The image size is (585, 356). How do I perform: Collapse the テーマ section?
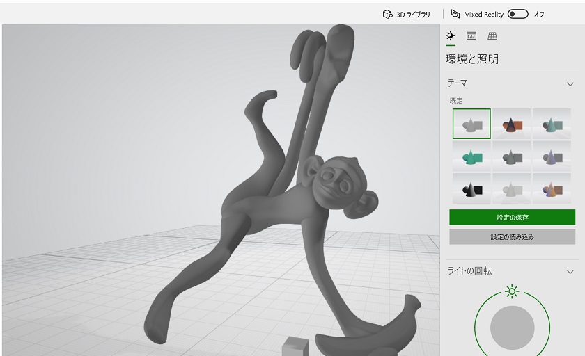(x=570, y=83)
